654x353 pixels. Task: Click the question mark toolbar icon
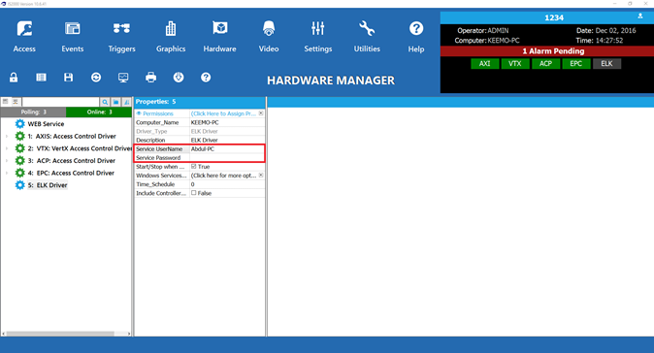click(206, 78)
